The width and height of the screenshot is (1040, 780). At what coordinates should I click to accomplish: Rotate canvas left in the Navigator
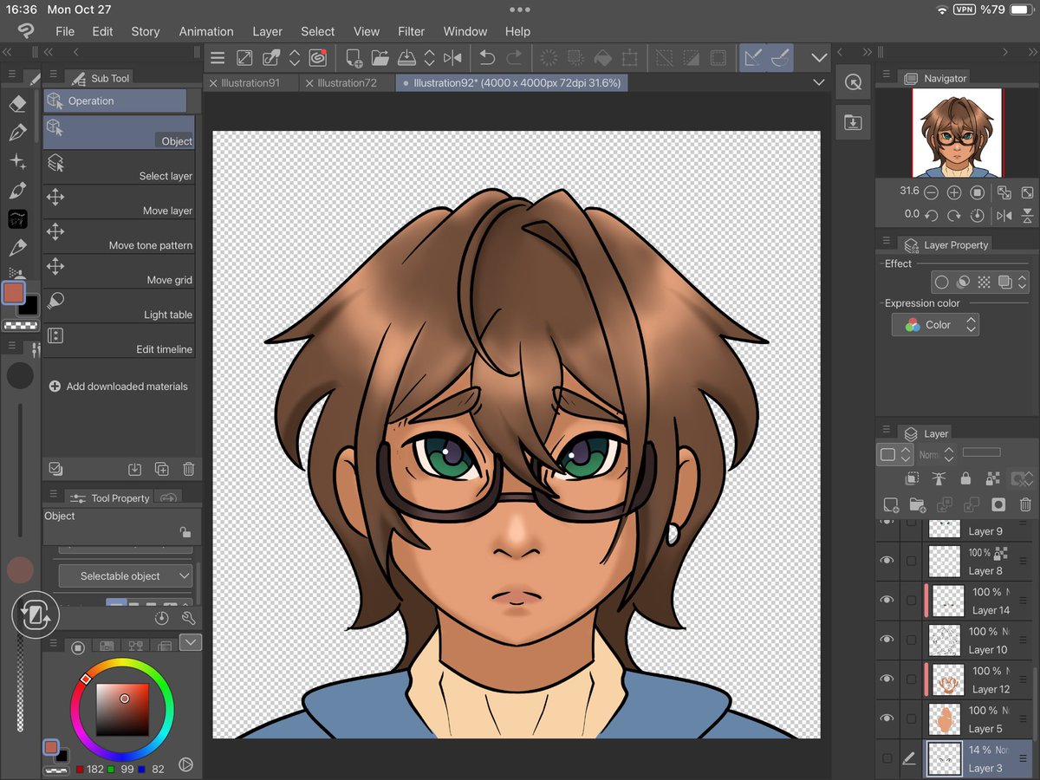(x=931, y=215)
